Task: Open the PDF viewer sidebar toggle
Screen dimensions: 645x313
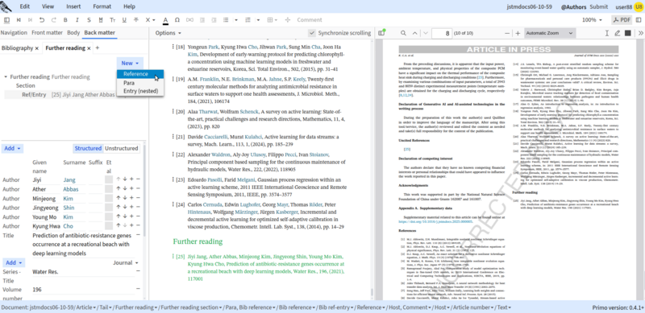Action: coord(381,33)
